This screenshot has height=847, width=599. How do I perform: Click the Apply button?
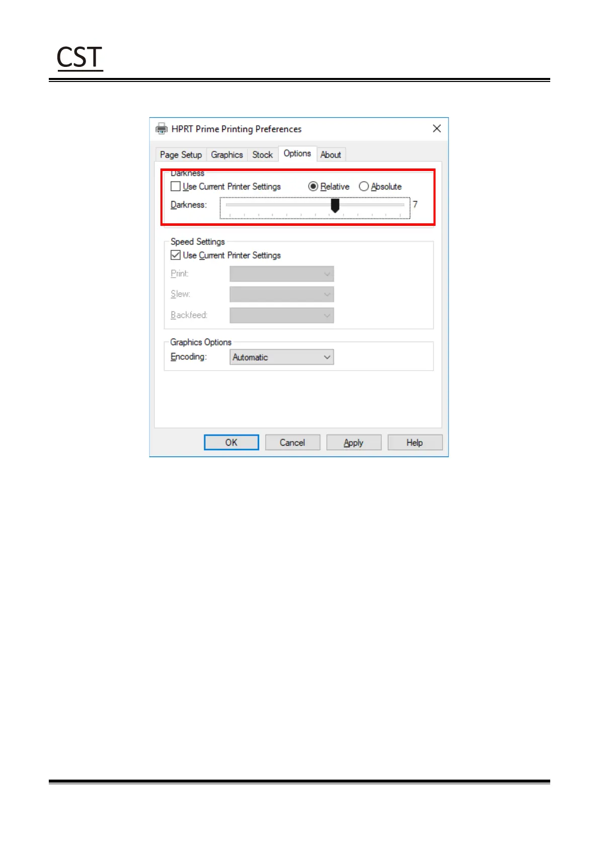click(x=354, y=443)
